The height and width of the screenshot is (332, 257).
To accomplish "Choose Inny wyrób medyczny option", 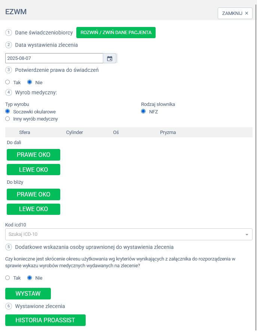I will (x=7, y=119).
